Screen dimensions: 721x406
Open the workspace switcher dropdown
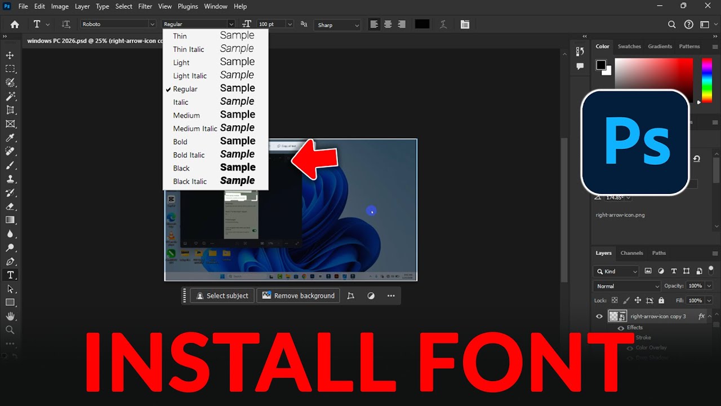tap(707, 24)
